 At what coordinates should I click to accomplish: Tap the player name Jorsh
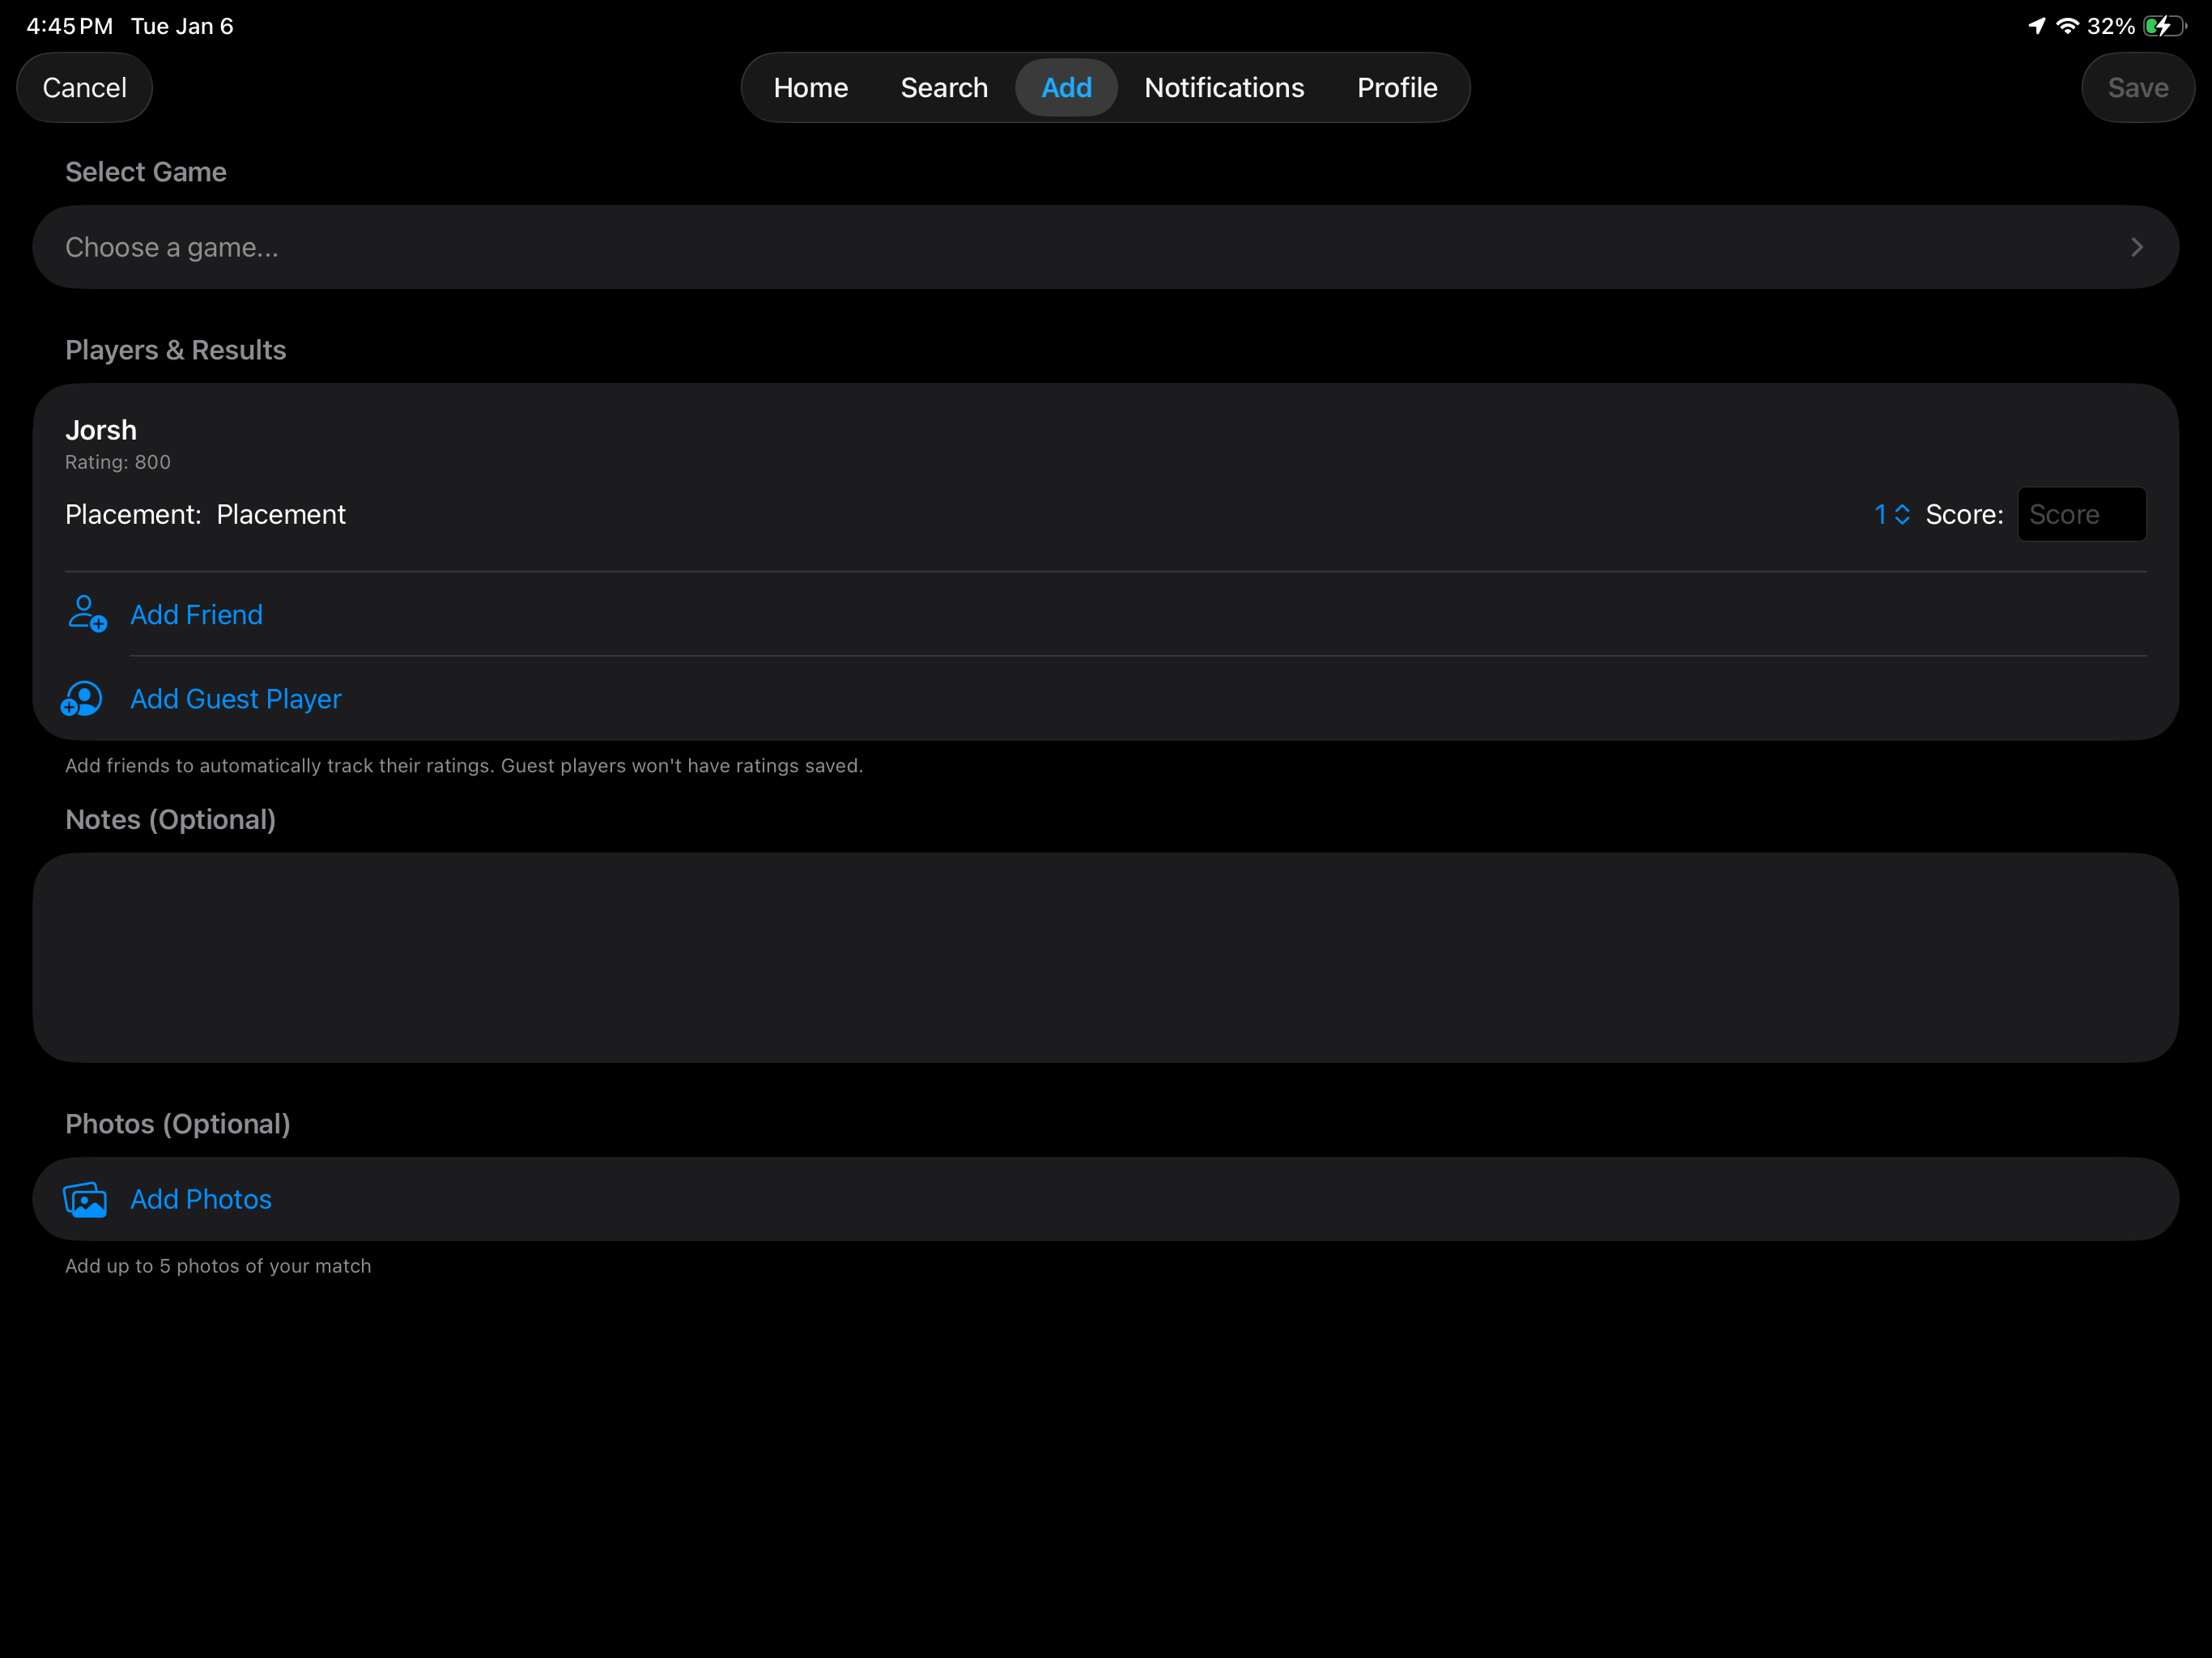coord(101,430)
